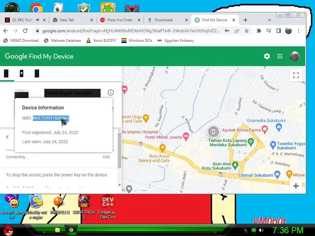Image resolution: width=315 pixels, height=236 pixels.
Task: Open the Google apps grid
Action: click(x=280, y=56)
